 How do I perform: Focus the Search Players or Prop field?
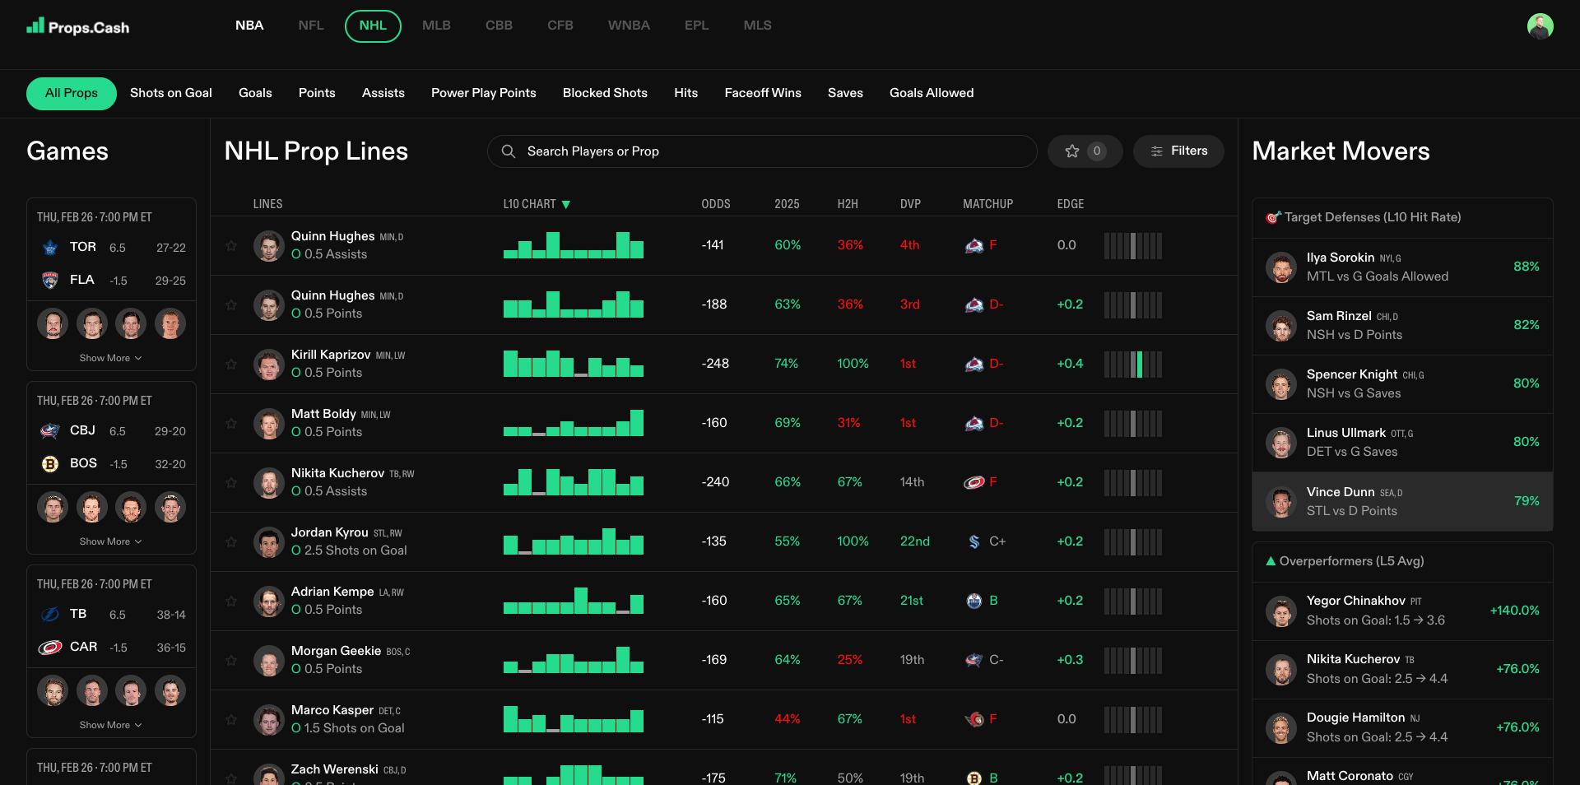762,151
